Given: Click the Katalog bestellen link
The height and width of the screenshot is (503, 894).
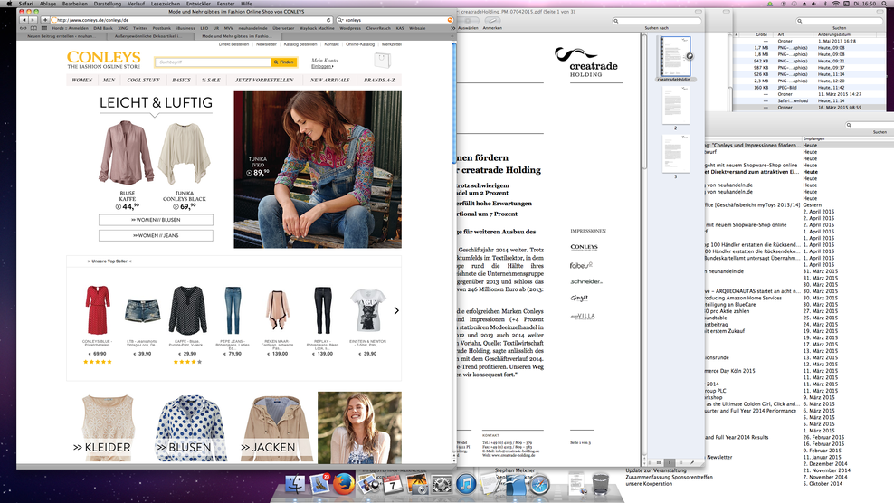Looking at the screenshot, I should click(x=300, y=44).
